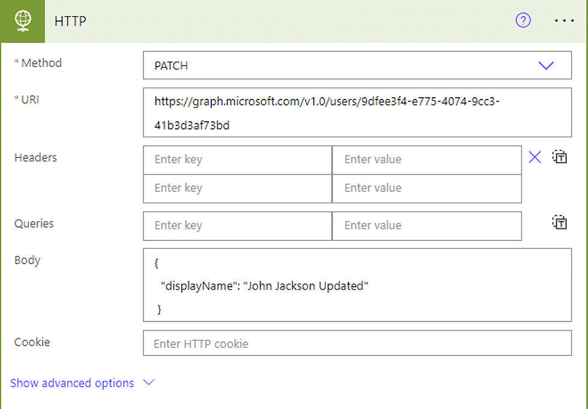The image size is (588, 409).
Task: Click the Enter HTTP cookie field
Action: 357,343
